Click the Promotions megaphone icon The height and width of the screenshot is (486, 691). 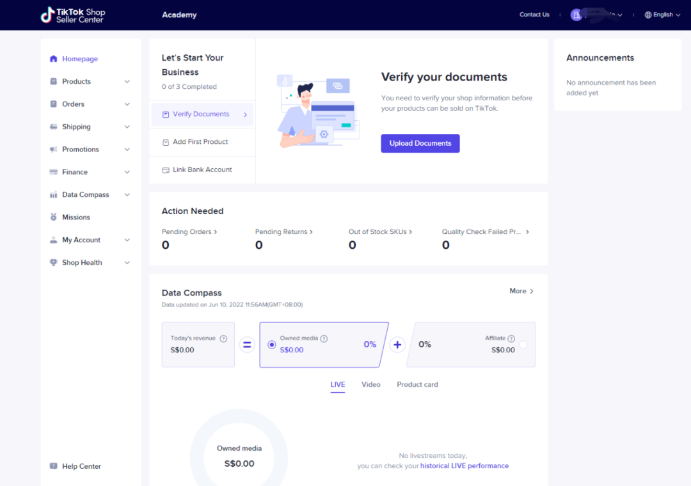coord(53,150)
